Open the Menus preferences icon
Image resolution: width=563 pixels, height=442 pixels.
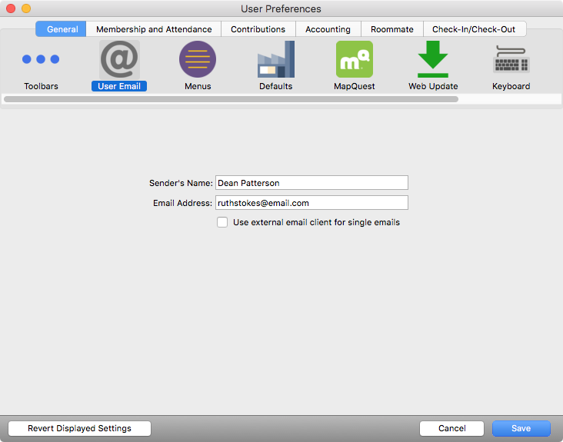tap(198, 60)
